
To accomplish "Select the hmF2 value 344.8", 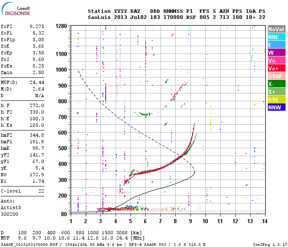I will coord(37,135).
